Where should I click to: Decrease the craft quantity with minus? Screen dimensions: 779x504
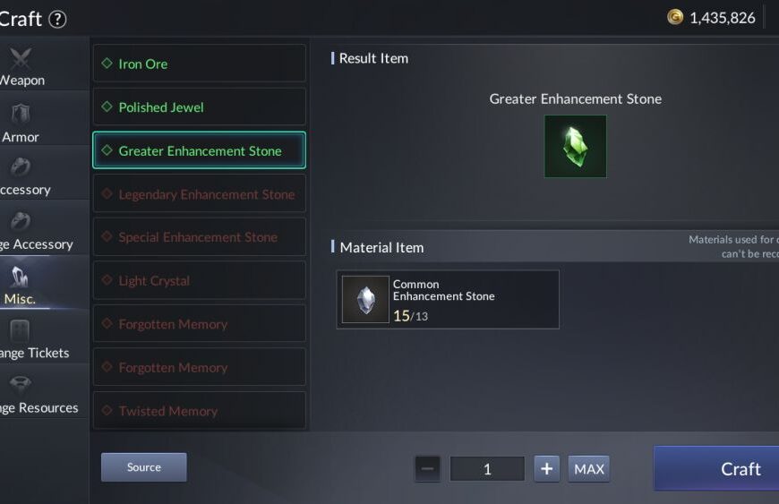click(427, 469)
